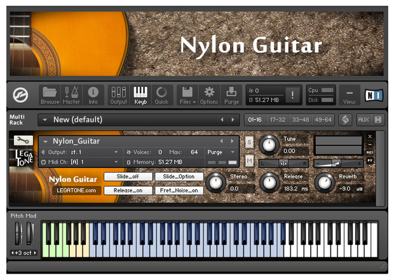
Task: Click the Purge toolbar icon
Action: click(x=231, y=95)
